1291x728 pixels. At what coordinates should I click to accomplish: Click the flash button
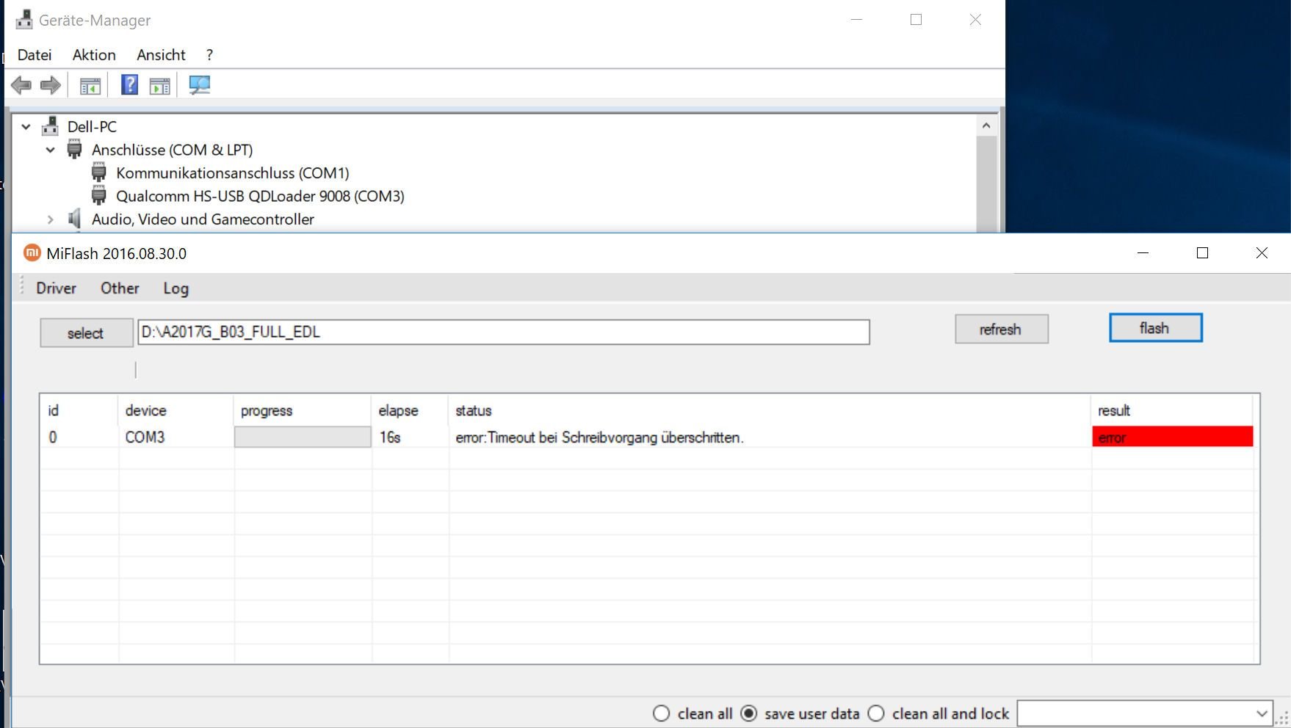point(1155,328)
